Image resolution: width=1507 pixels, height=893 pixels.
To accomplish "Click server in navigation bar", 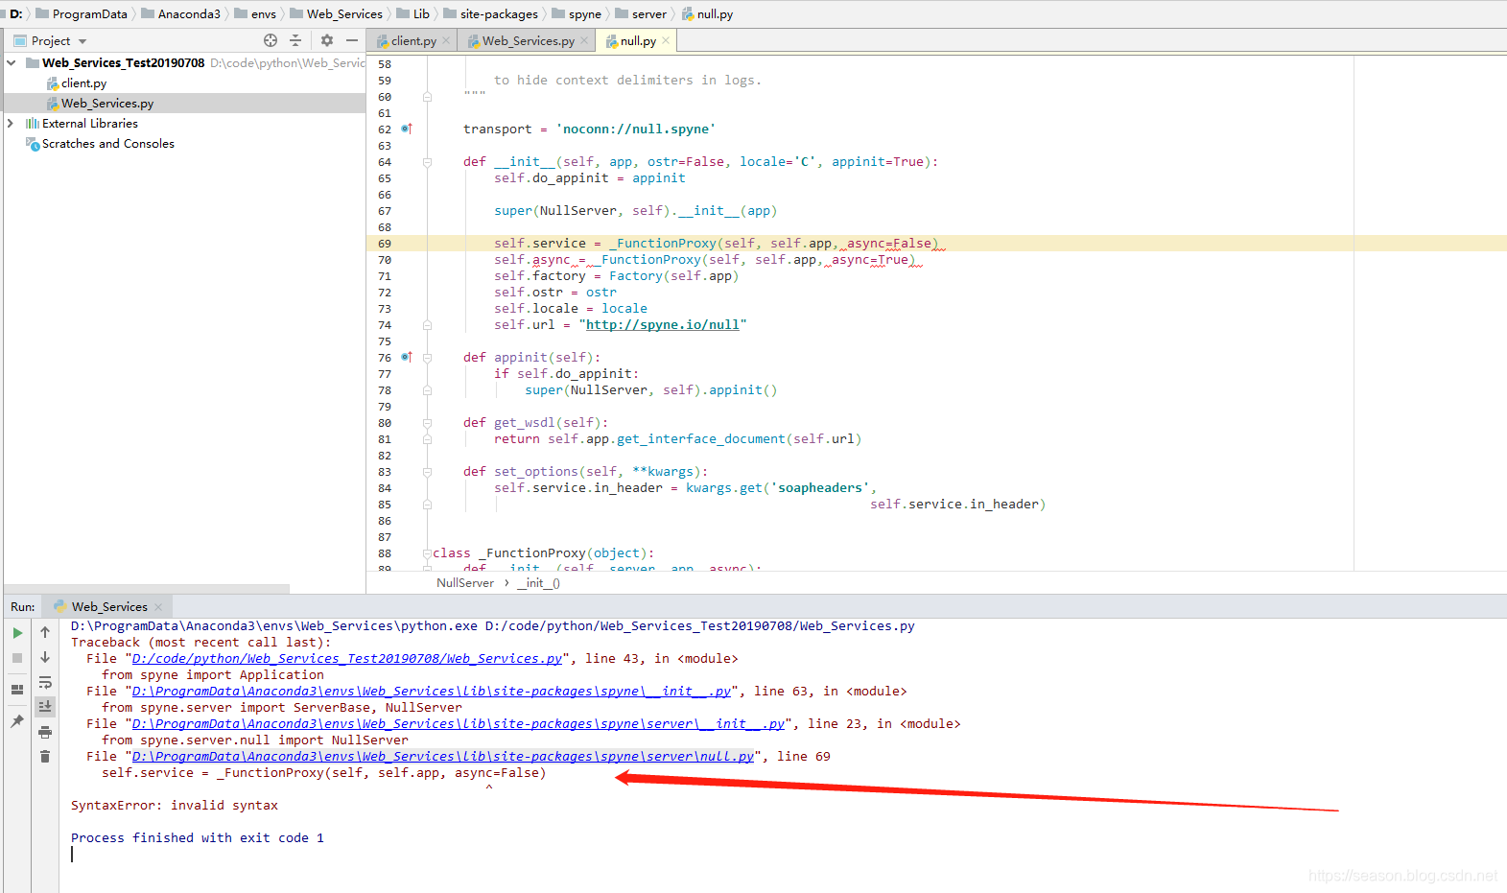I will point(641,13).
